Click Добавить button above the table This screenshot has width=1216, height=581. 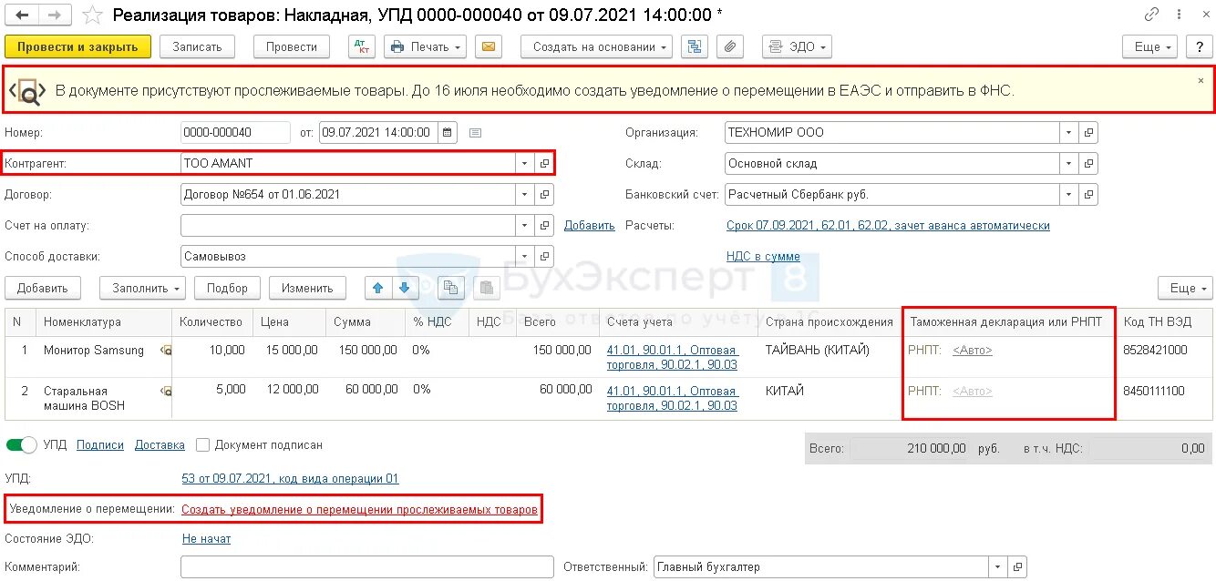pyautogui.click(x=43, y=288)
